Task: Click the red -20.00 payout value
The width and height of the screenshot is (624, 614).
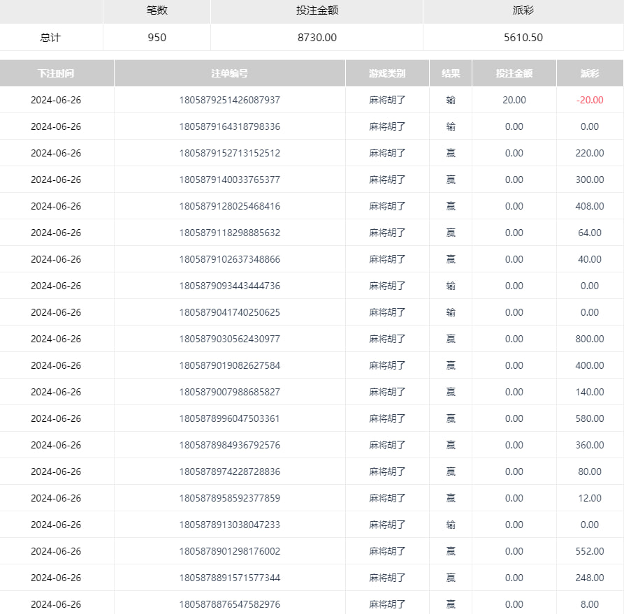Action: pos(589,100)
